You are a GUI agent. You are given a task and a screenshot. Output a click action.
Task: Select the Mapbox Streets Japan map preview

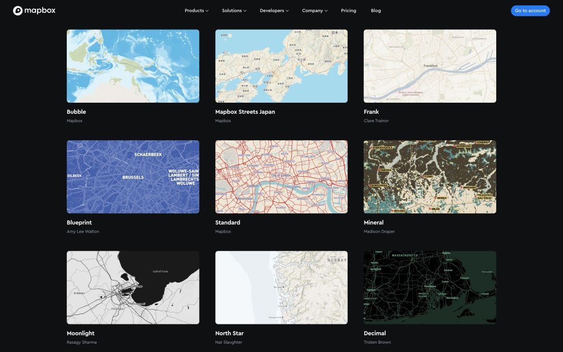pos(281,66)
